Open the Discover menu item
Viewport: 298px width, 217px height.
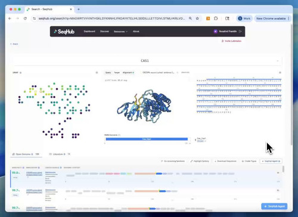104,32
